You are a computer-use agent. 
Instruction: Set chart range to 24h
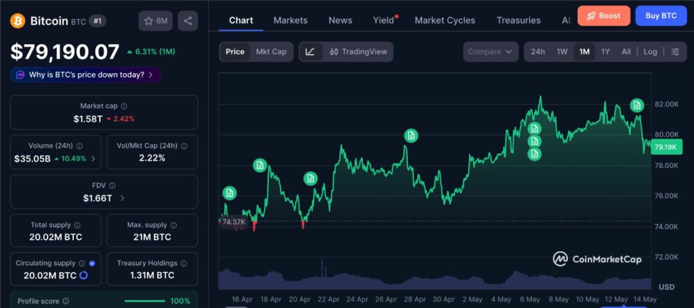coord(537,51)
